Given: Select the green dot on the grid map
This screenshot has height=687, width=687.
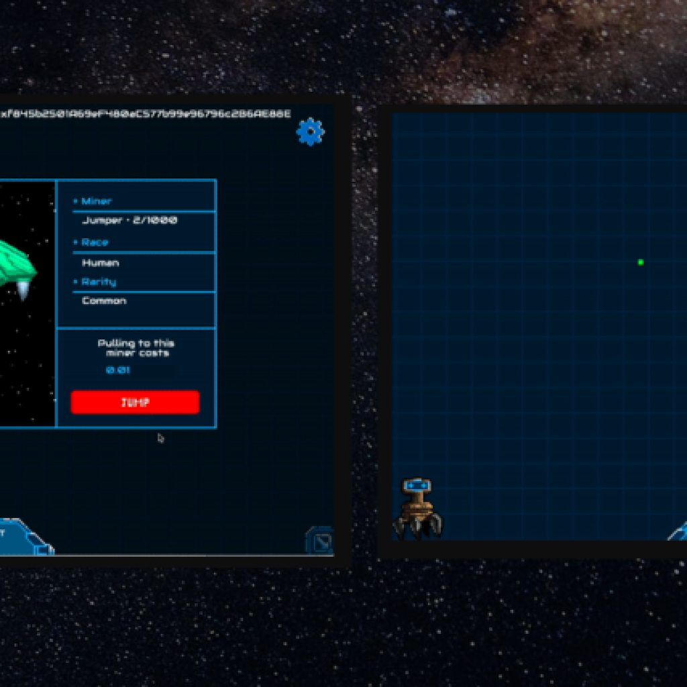Looking at the screenshot, I should click(641, 262).
